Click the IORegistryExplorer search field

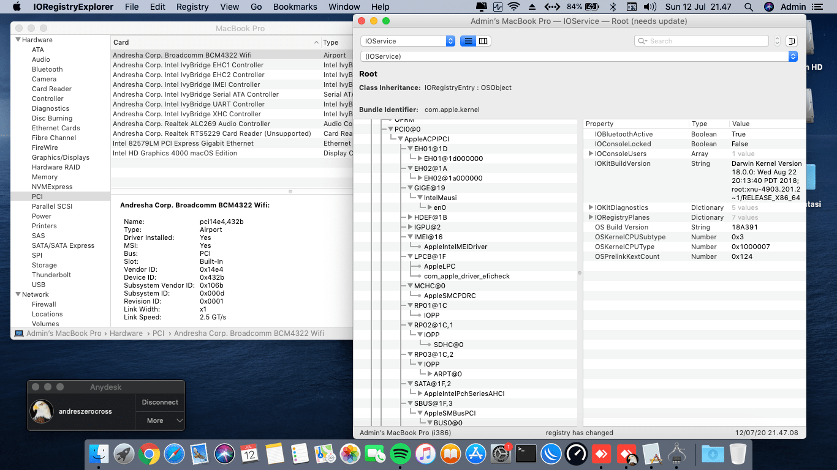[x=702, y=41]
